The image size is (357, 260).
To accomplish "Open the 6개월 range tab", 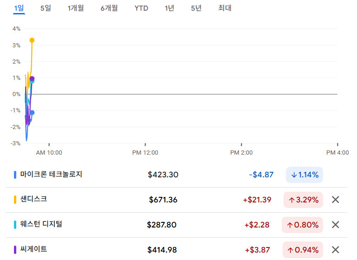I will [109, 8].
